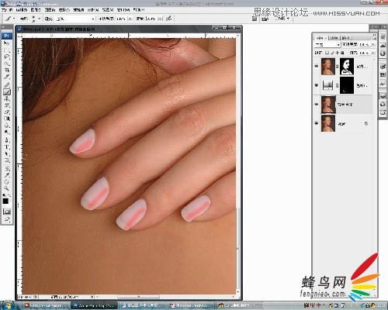
Task: Switch to the Paths tab
Action: 346,38
